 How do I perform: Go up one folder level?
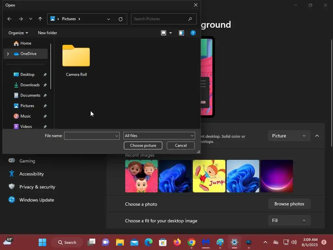point(40,19)
